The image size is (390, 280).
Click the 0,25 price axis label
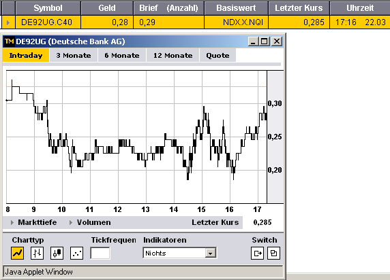[x=275, y=137]
